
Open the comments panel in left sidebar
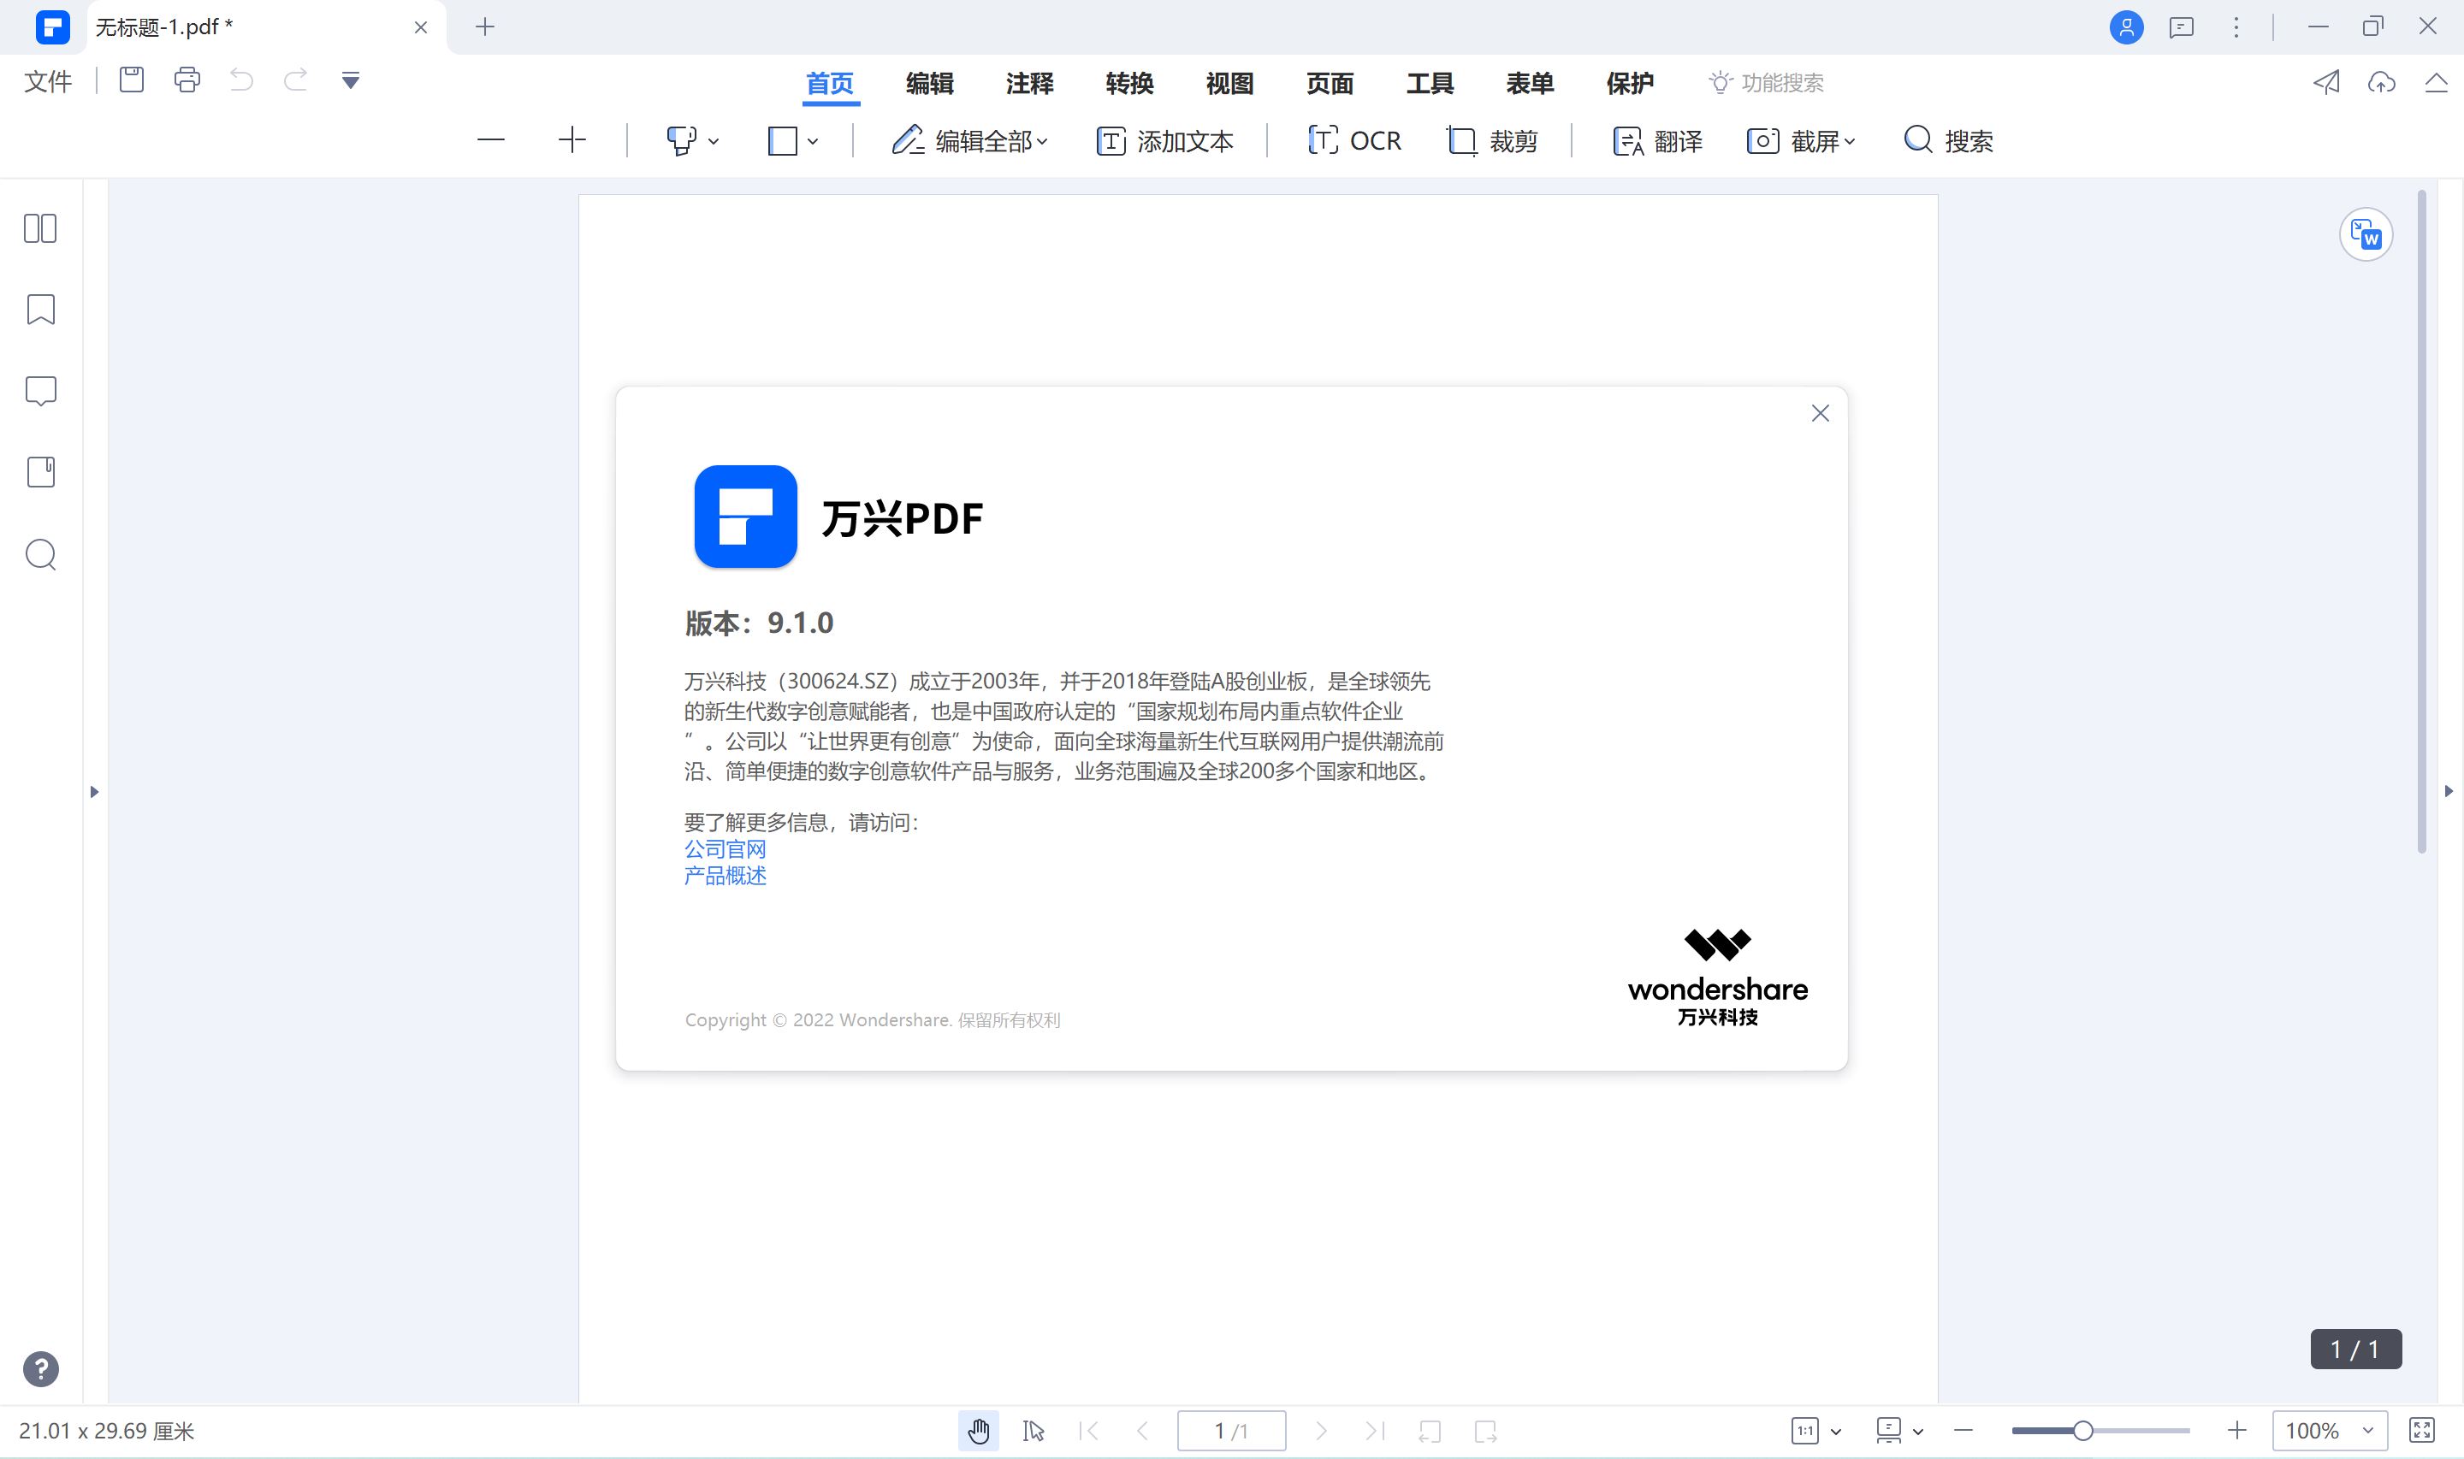pyautogui.click(x=40, y=392)
